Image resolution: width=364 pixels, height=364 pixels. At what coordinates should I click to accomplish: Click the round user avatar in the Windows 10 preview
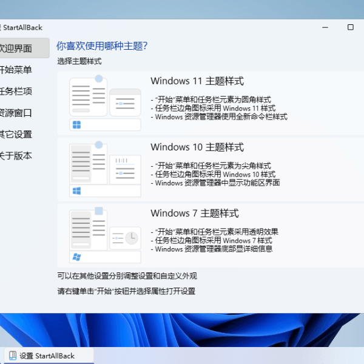coord(99,145)
